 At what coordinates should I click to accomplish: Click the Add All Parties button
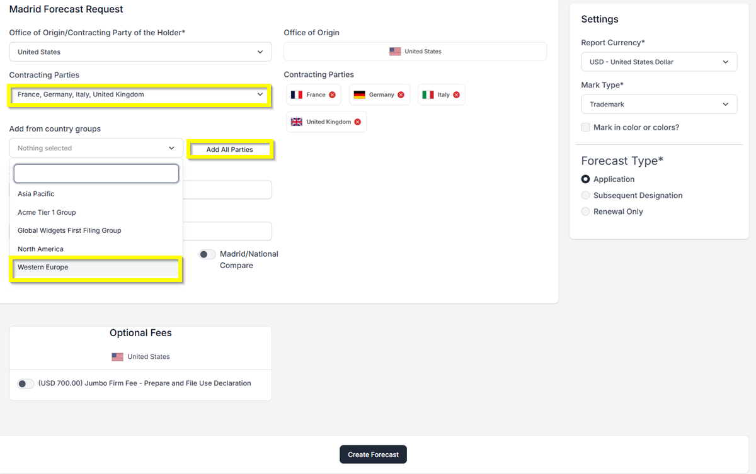(x=230, y=150)
